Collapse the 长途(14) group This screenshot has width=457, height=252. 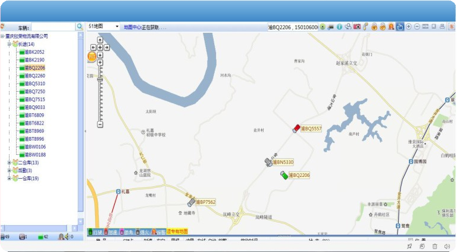[9, 44]
